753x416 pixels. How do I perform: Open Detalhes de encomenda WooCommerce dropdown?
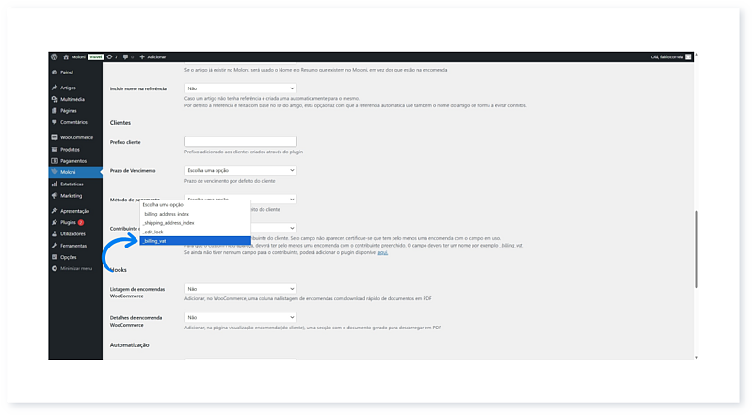240,318
